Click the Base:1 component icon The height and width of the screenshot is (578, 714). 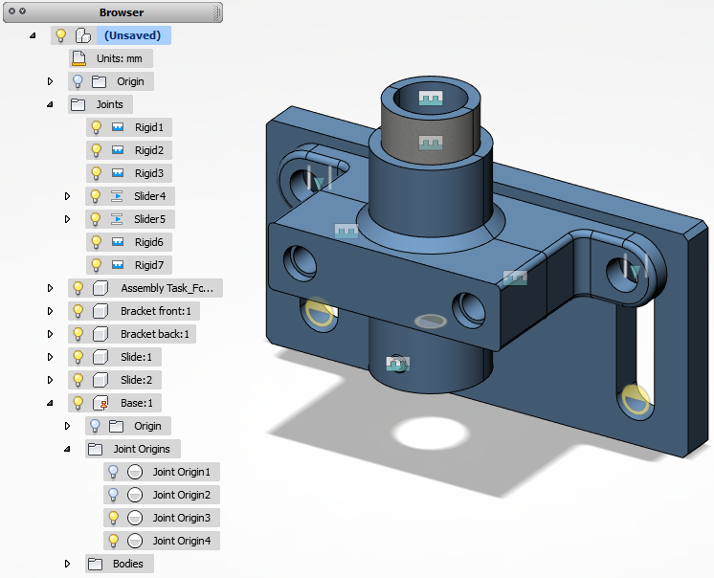[100, 403]
